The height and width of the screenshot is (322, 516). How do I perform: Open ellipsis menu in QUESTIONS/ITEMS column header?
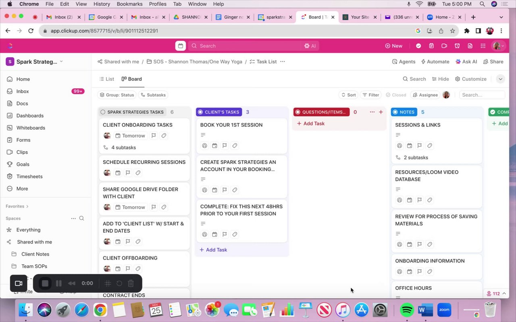[x=372, y=112]
